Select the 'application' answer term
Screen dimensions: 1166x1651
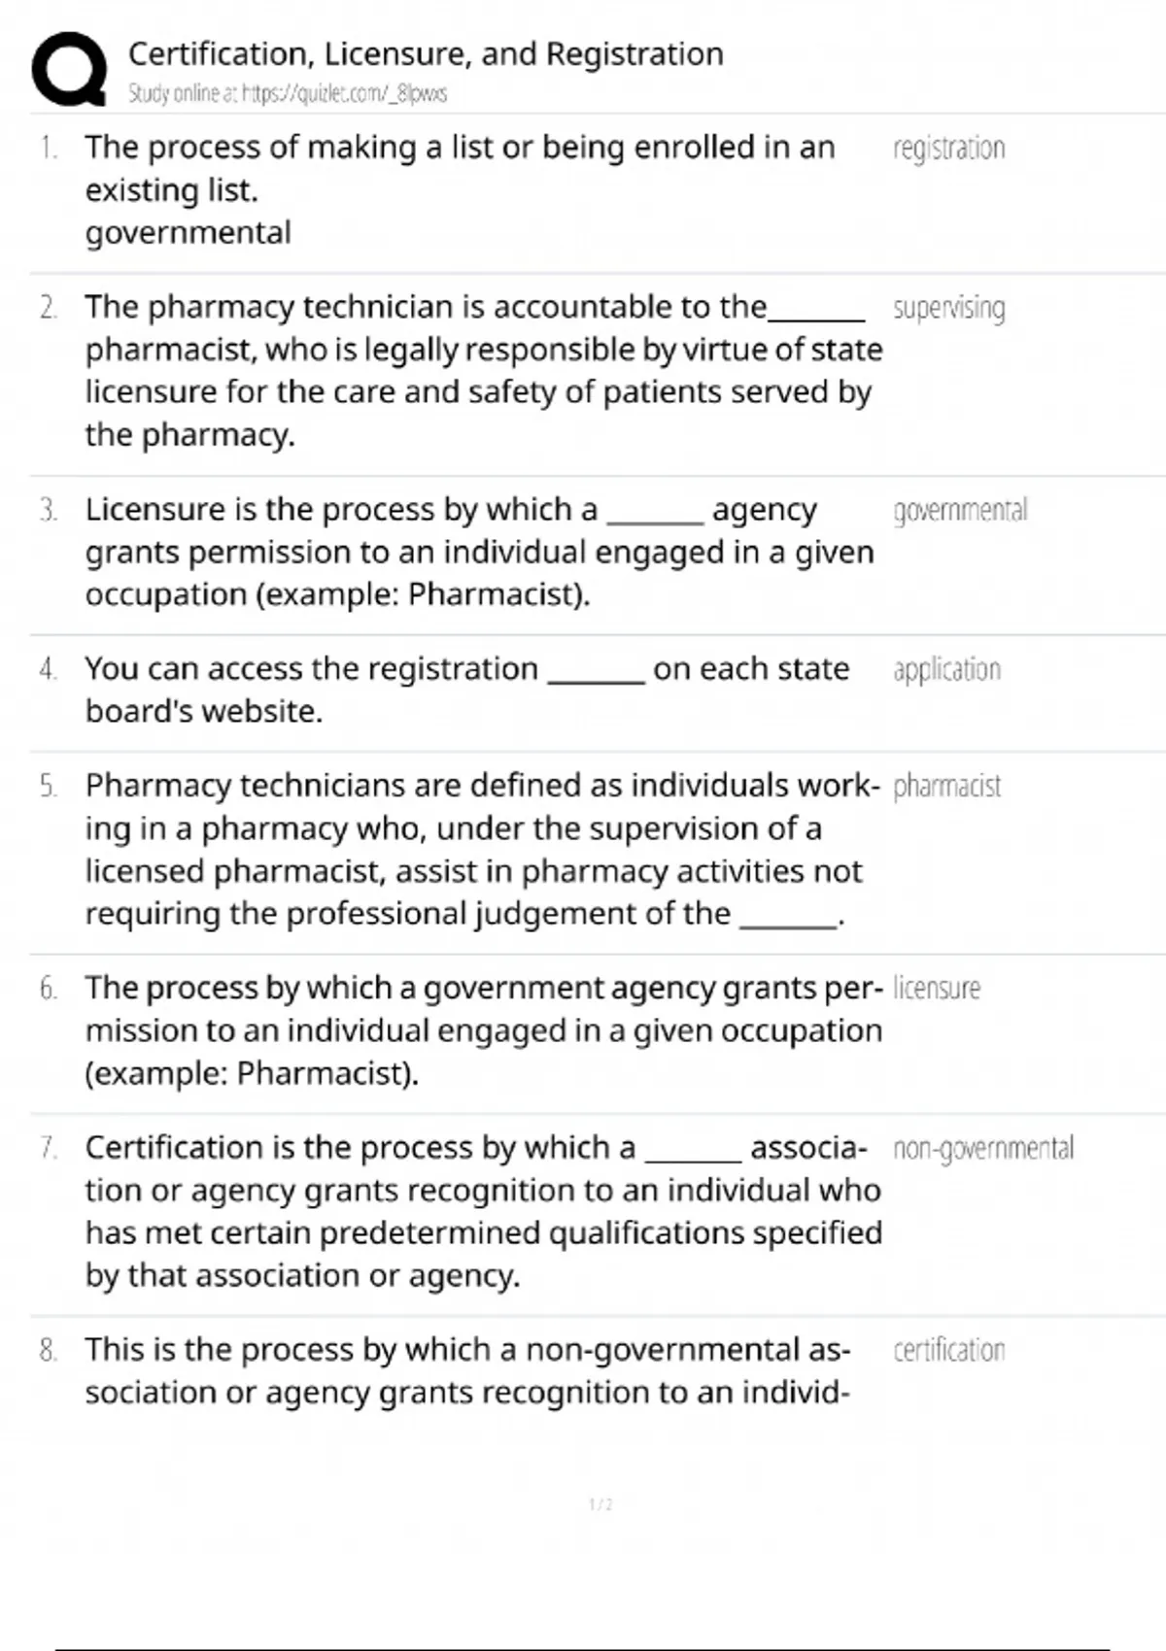coord(946,670)
